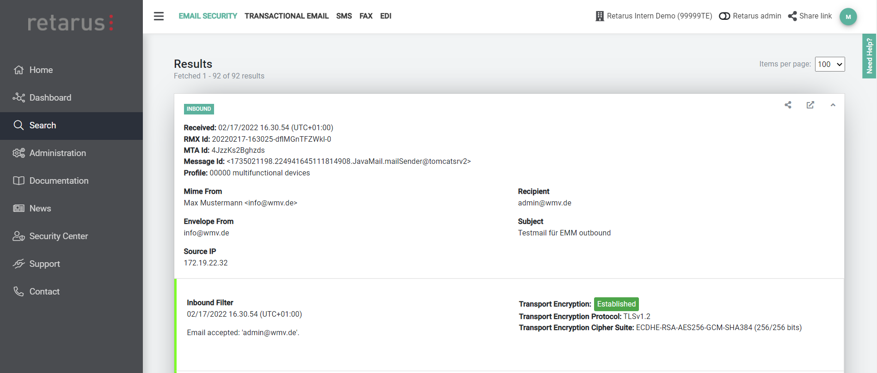Image resolution: width=877 pixels, height=373 pixels.
Task: Switch to the EMAIL SECURITY tab
Action: pyautogui.click(x=208, y=16)
